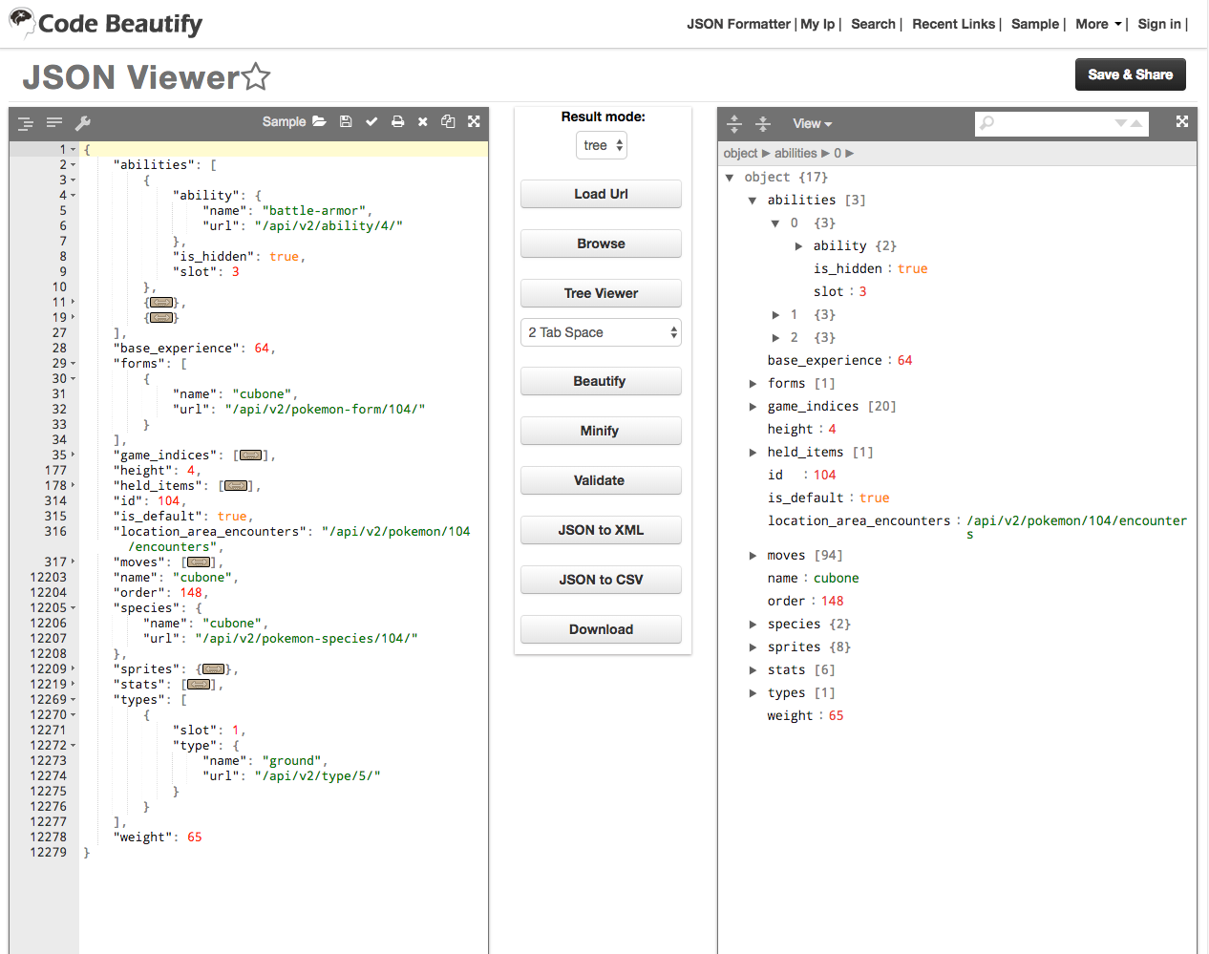Expand the folded moves placeholder in editor
Screen dimensions: 1209x954
coord(199,562)
